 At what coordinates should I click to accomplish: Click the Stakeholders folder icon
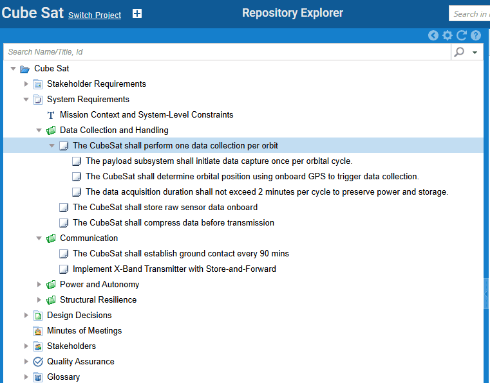tap(38, 346)
